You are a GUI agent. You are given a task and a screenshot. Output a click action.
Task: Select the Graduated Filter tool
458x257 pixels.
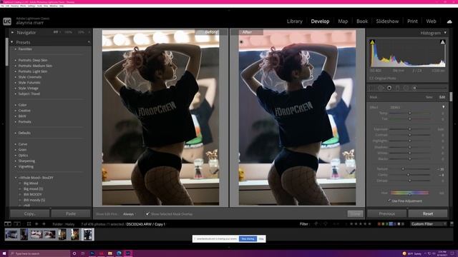[398, 88]
